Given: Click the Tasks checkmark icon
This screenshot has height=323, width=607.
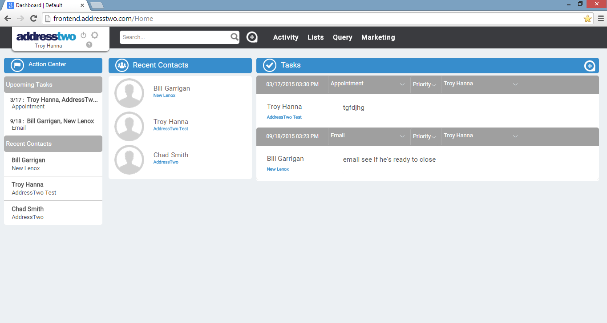Looking at the screenshot, I should [x=270, y=65].
